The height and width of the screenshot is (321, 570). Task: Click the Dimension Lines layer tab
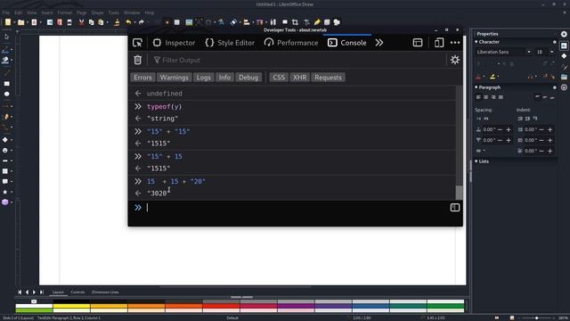pyautogui.click(x=105, y=292)
